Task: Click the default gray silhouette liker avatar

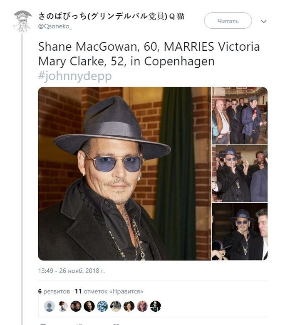Action: (x=50, y=306)
